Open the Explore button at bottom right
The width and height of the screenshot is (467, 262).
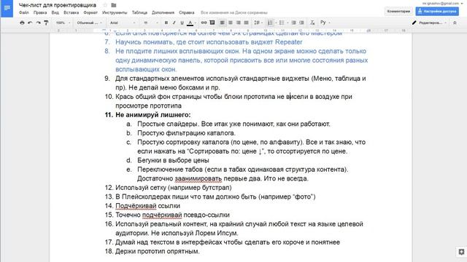point(461,252)
